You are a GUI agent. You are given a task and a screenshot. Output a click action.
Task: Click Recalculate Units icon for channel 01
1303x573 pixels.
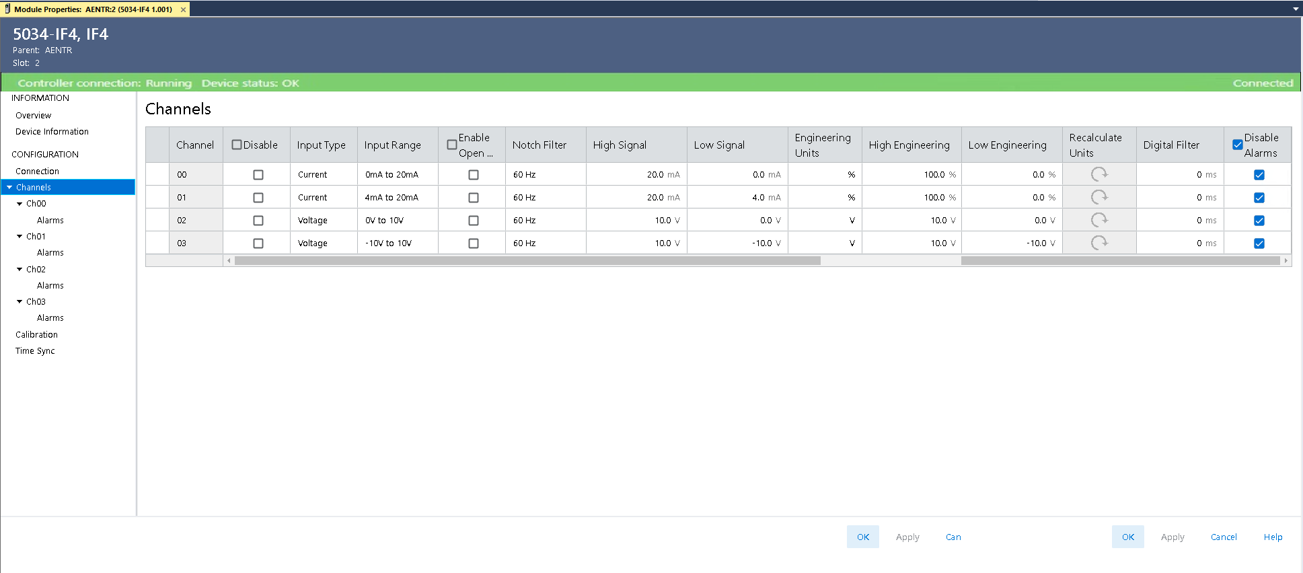pyautogui.click(x=1099, y=197)
